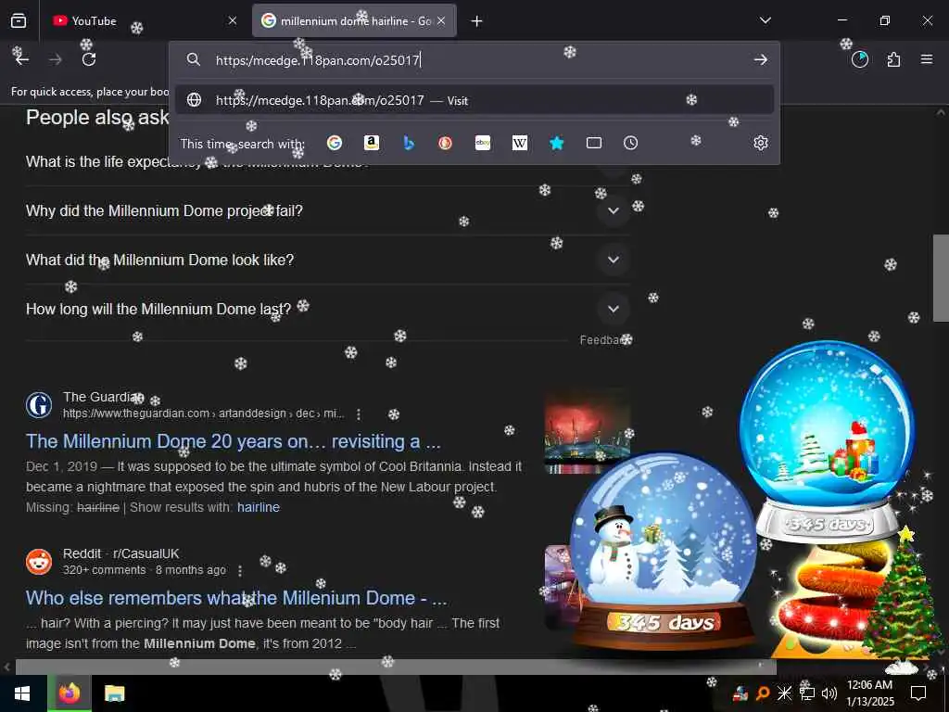
Task: Search bookmarks via star icon
Action: coord(557,143)
